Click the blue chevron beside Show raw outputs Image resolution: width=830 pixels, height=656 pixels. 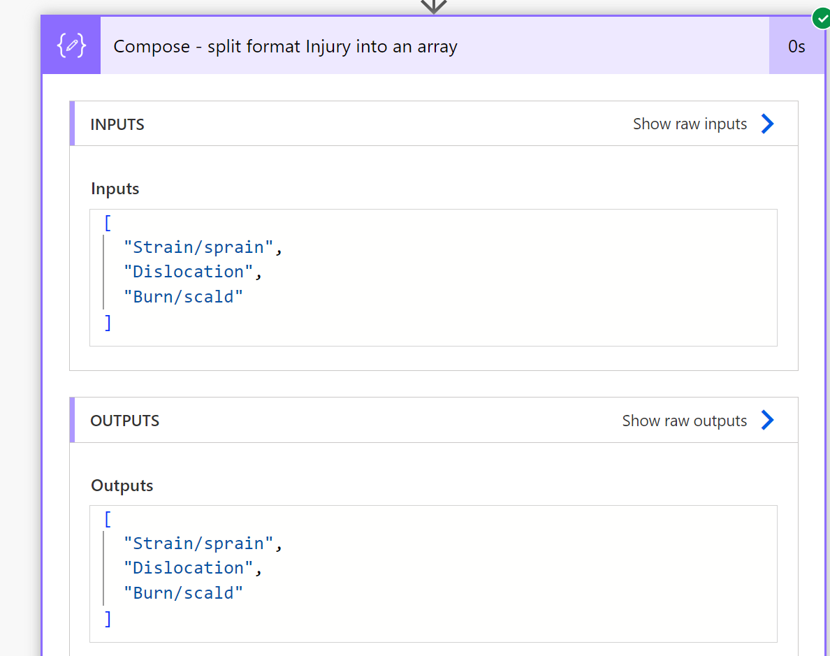767,421
